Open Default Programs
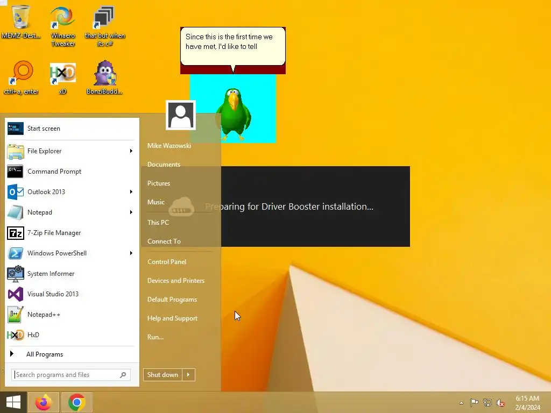Image resolution: width=551 pixels, height=413 pixels. click(172, 300)
